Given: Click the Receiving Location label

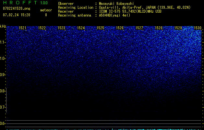Looking at the screenshot, I should pos(76,7).
